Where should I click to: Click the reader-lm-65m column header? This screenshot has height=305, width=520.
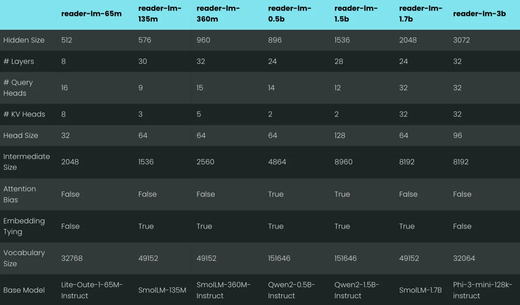91,13
